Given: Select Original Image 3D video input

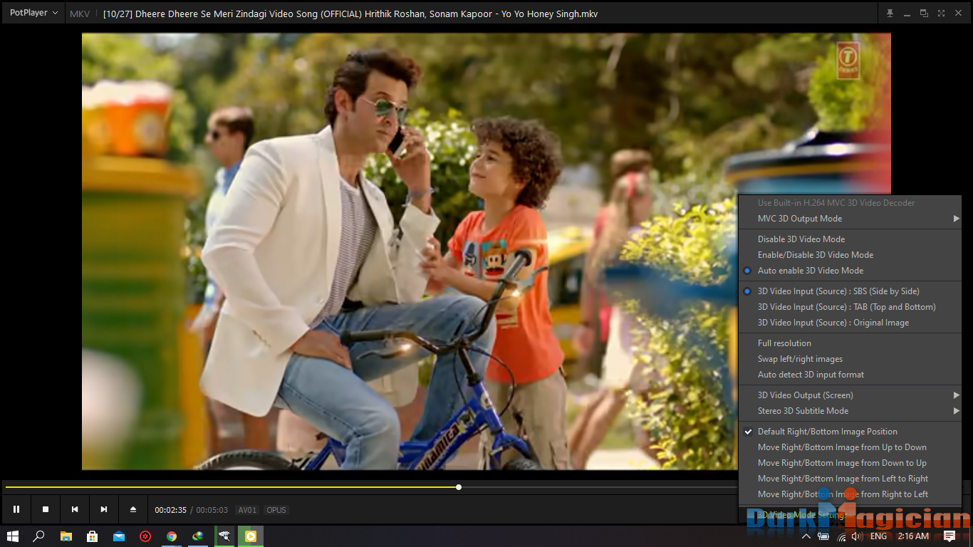Looking at the screenshot, I should 850,323.
